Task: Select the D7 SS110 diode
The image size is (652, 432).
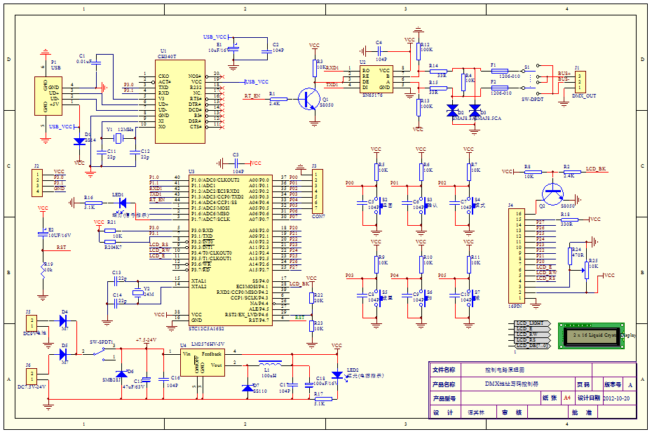Action: 247,388
